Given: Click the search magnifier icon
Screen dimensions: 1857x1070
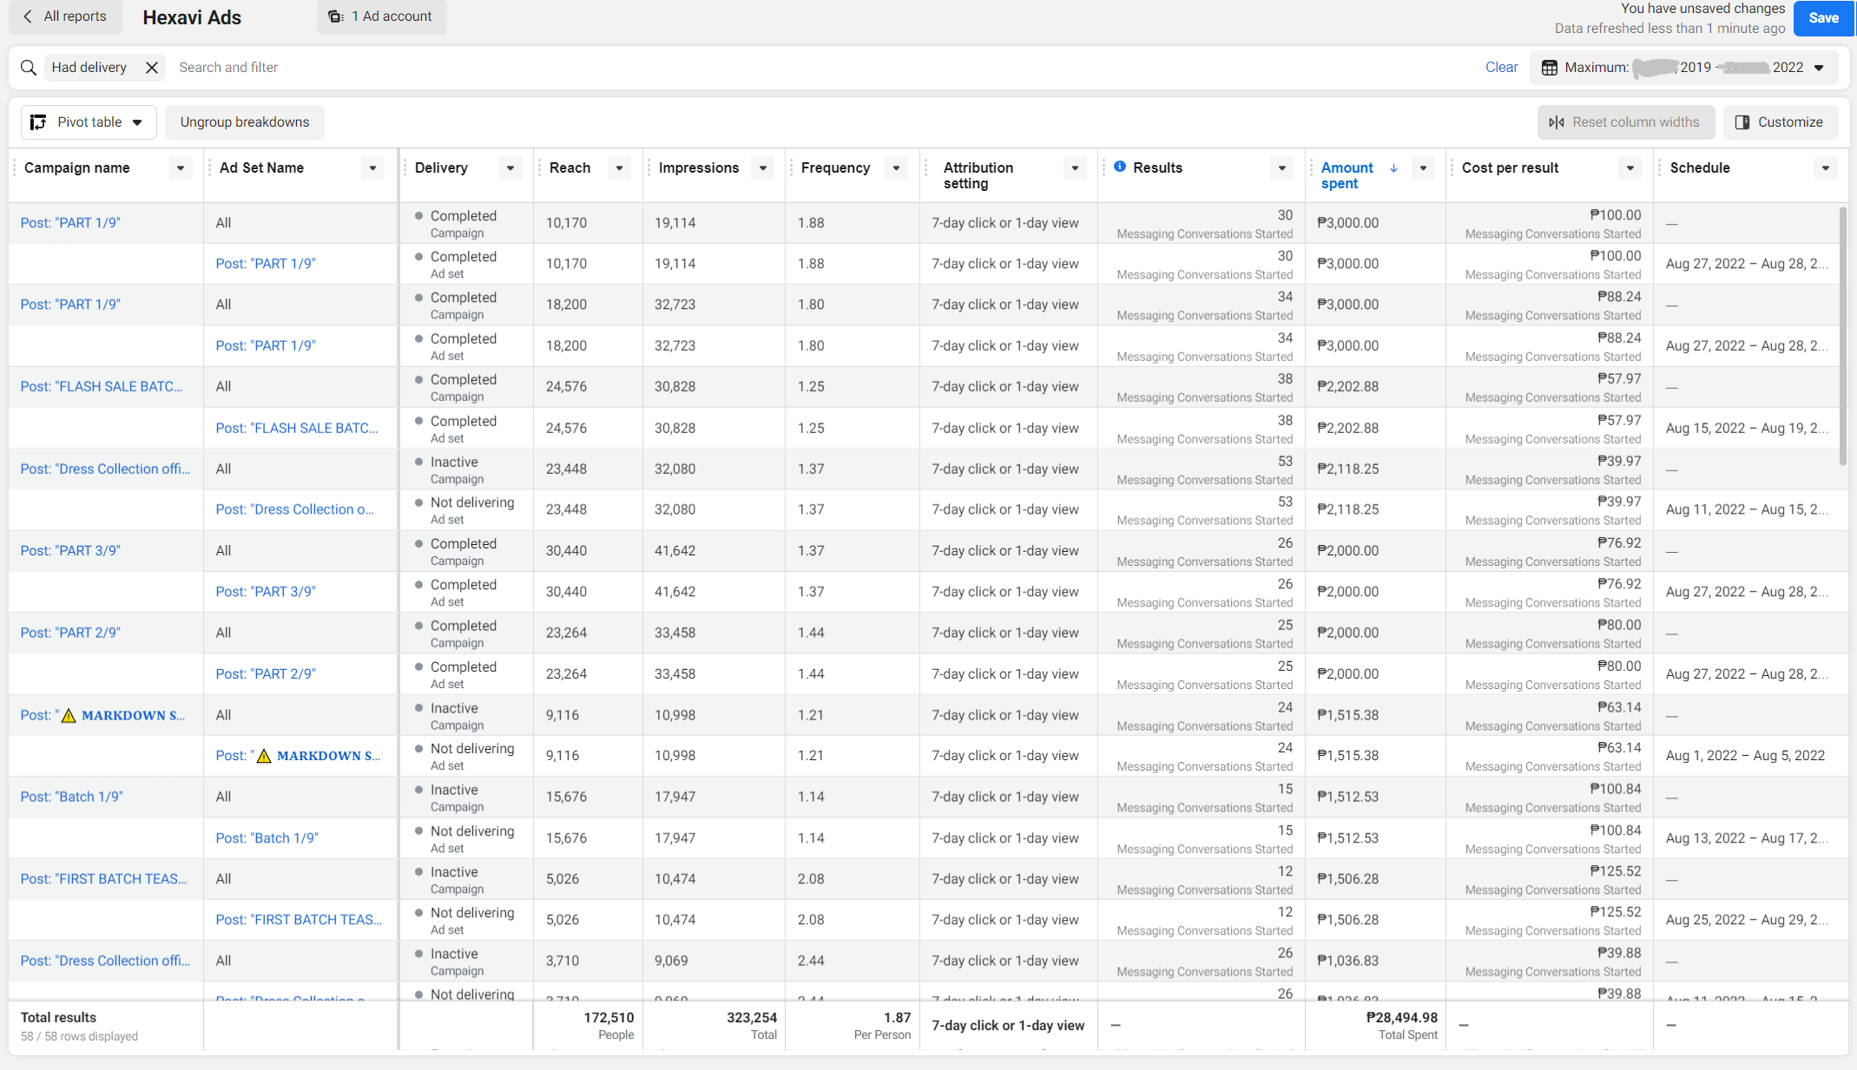Looking at the screenshot, I should (29, 68).
